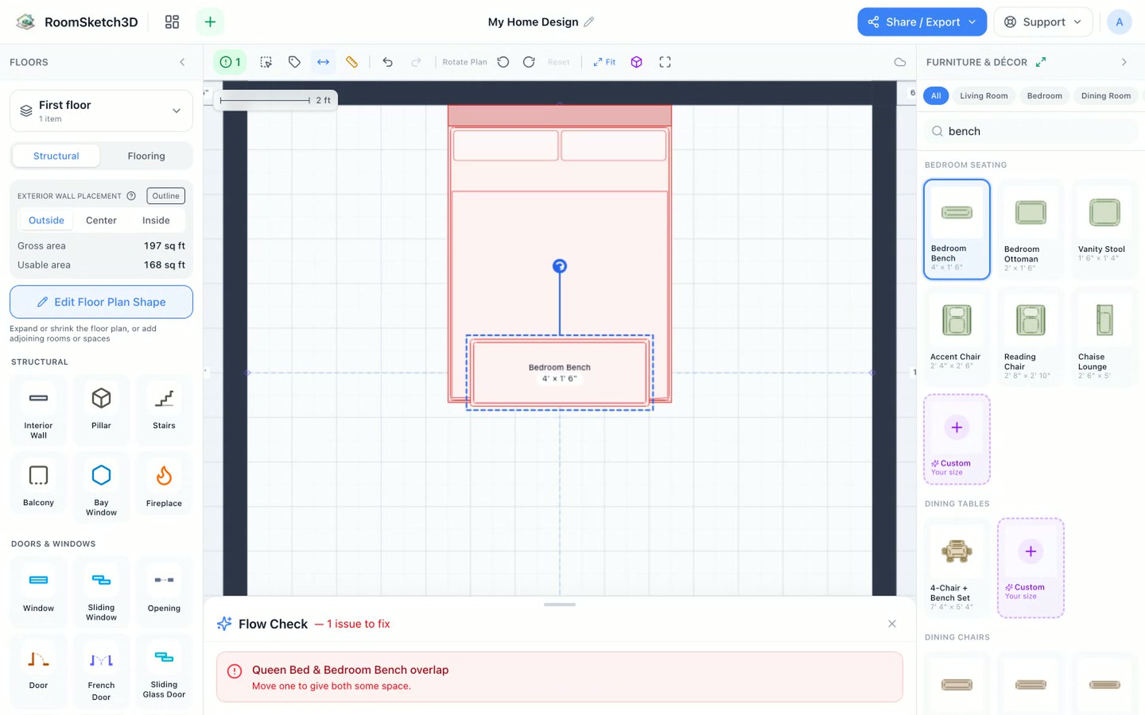Select the Bedroom Ottoman item
The image size is (1145, 715).
point(1030,229)
